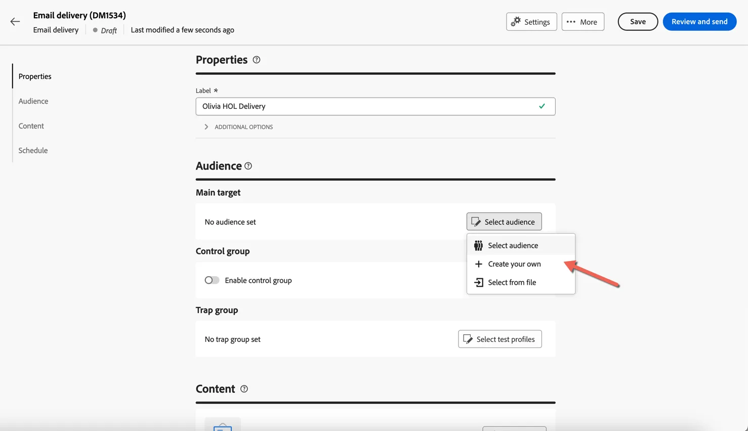748x431 pixels.
Task: Click the green checkmark in Label field
Action: (542, 106)
